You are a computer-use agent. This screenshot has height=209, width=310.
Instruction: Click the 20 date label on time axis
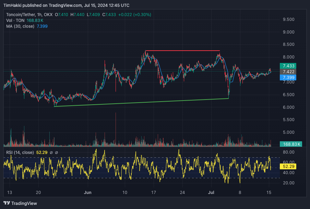[38, 193]
